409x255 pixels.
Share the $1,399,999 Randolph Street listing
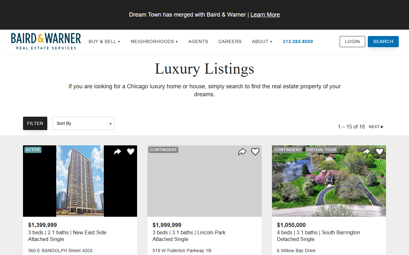[x=118, y=152]
